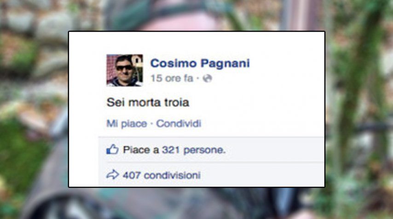Viewport: 393px width, 219px height.
Task: Click empty white area above the post header
Action: point(197,43)
